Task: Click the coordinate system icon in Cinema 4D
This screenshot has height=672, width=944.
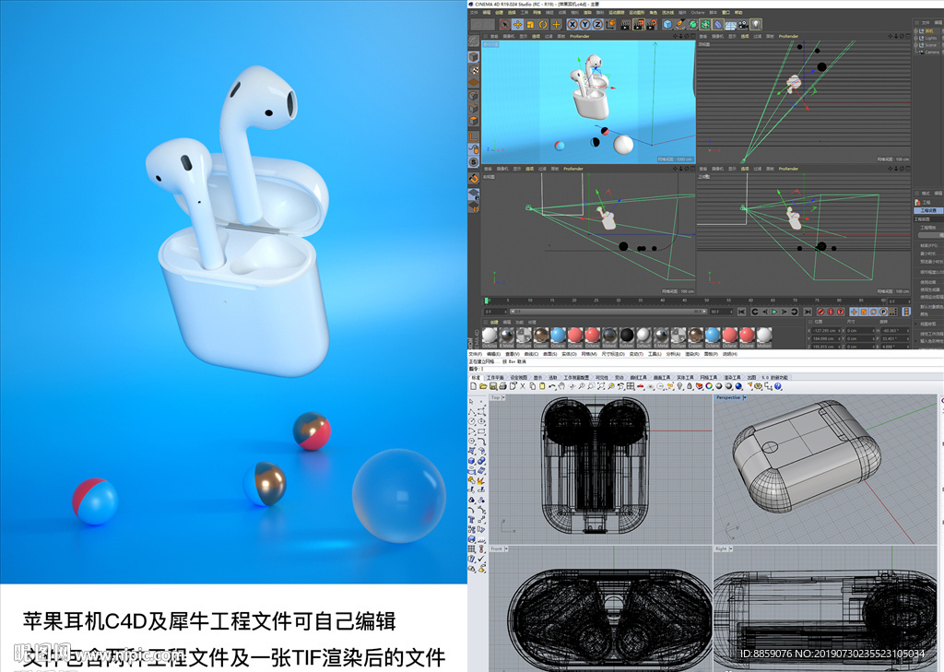Action: click(610, 24)
